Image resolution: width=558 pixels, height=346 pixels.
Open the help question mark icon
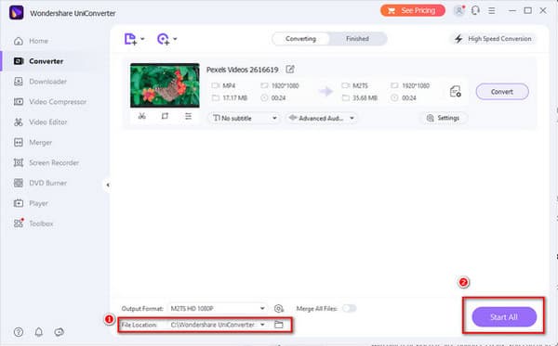[19, 332]
